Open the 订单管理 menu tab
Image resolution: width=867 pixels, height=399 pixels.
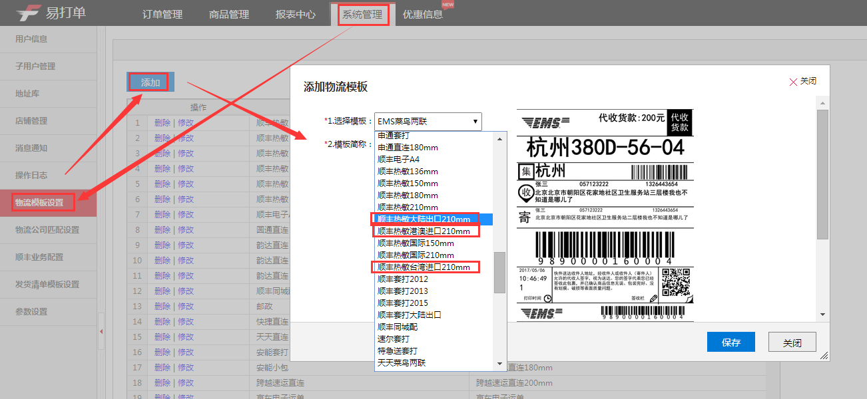(x=162, y=14)
